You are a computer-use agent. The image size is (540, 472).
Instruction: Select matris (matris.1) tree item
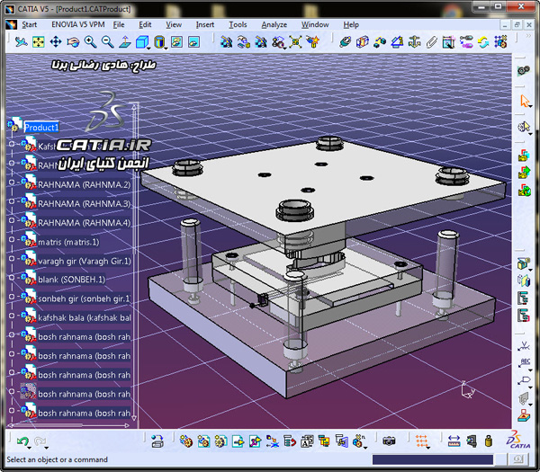click(68, 242)
